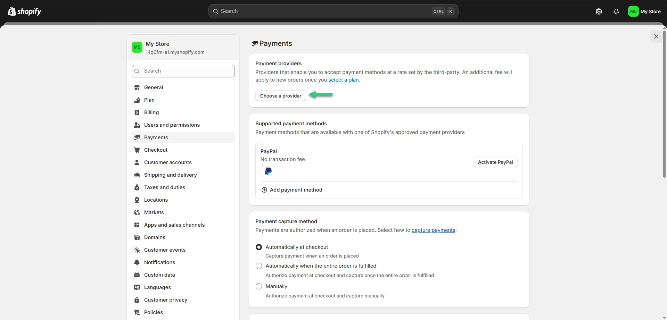Viewport: 667px width, 320px height.
Task: Click the plus icon beside Add payment method
Action: coord(264,190)
